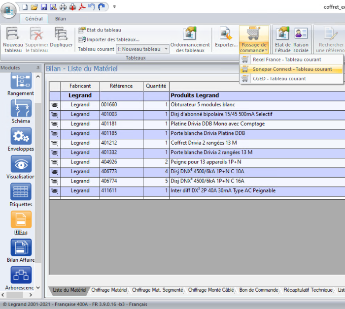Screen dimensions: 345x309
Task: Click row icon for reference 404926
Action: click(55, 162)
